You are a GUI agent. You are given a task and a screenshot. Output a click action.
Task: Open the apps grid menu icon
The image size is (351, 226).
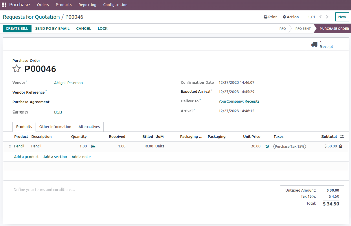pyautogui.click(x=4, y=5)
